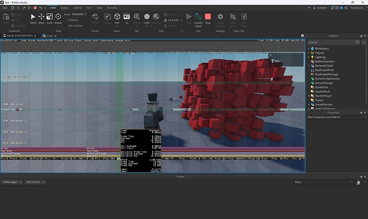368x219 pixels.
Task: Stop the running playtest
Action: coord(207,19)
